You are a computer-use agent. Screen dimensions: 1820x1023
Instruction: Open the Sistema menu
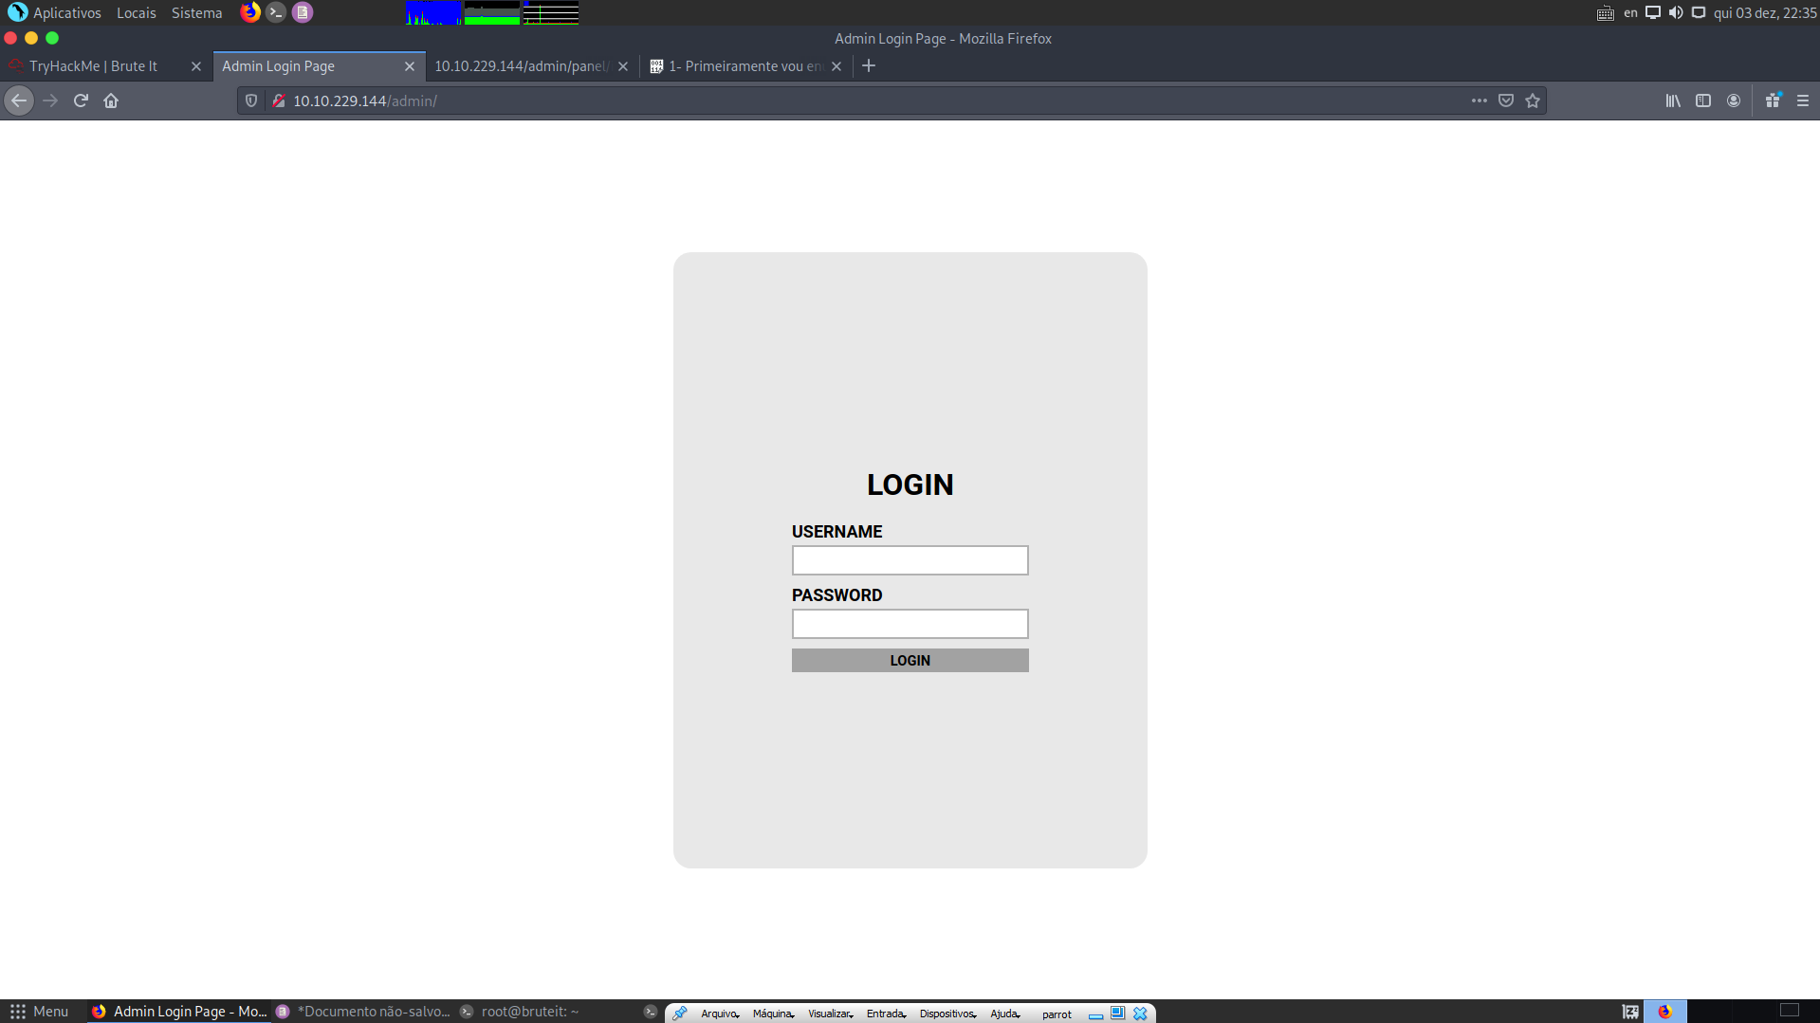[196, 12]
